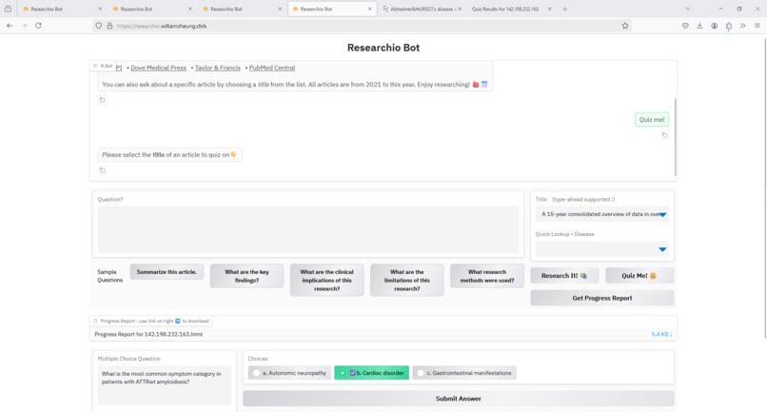The width and height of the screenshot is (767, 412).
Task: Copy the bot's sources message
Action: [x=102, y=100]
